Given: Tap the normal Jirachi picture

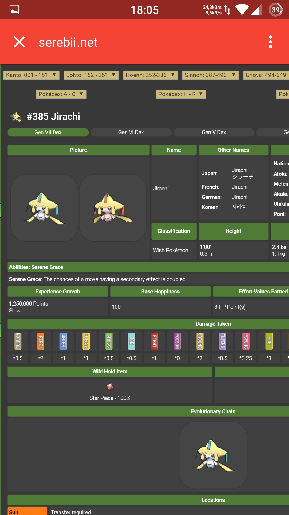Looking at the screenshot, I should tap(44, 208).
